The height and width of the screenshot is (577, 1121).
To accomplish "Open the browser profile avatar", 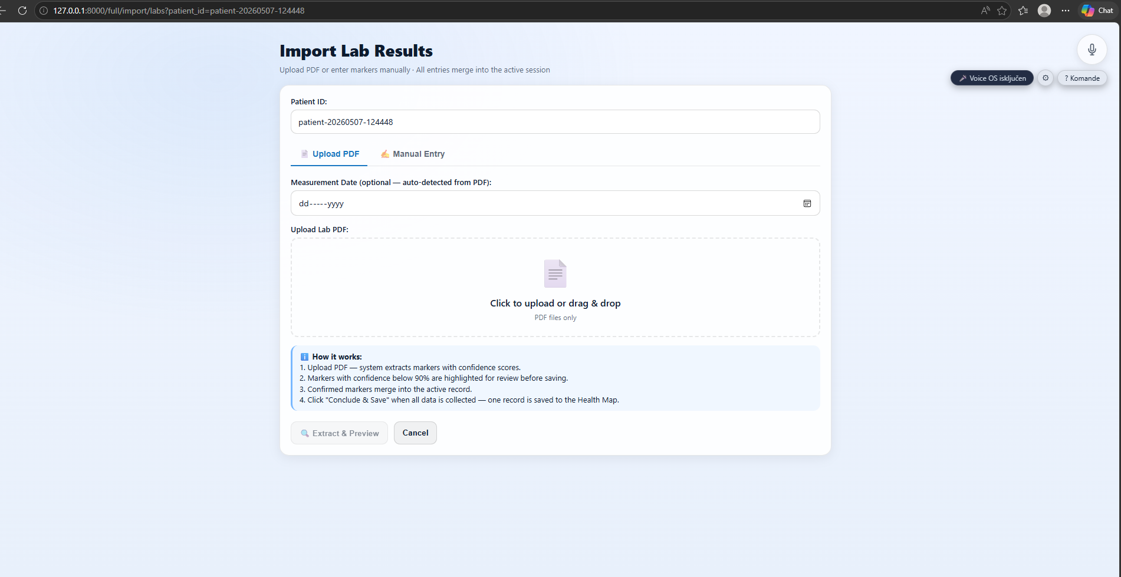I will pos(1044,11).
